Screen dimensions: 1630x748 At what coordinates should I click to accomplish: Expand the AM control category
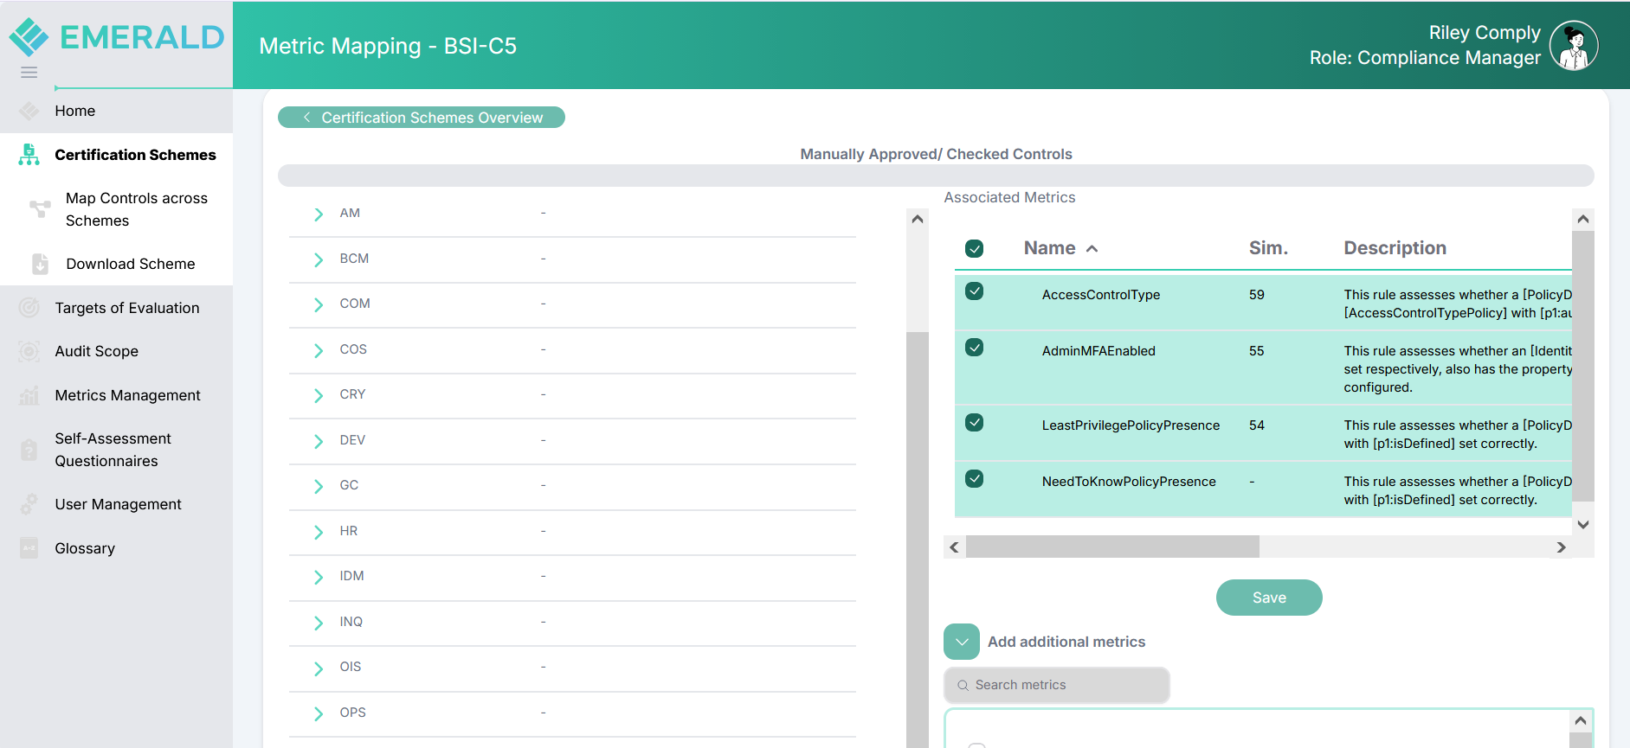(x=319, y=214)
